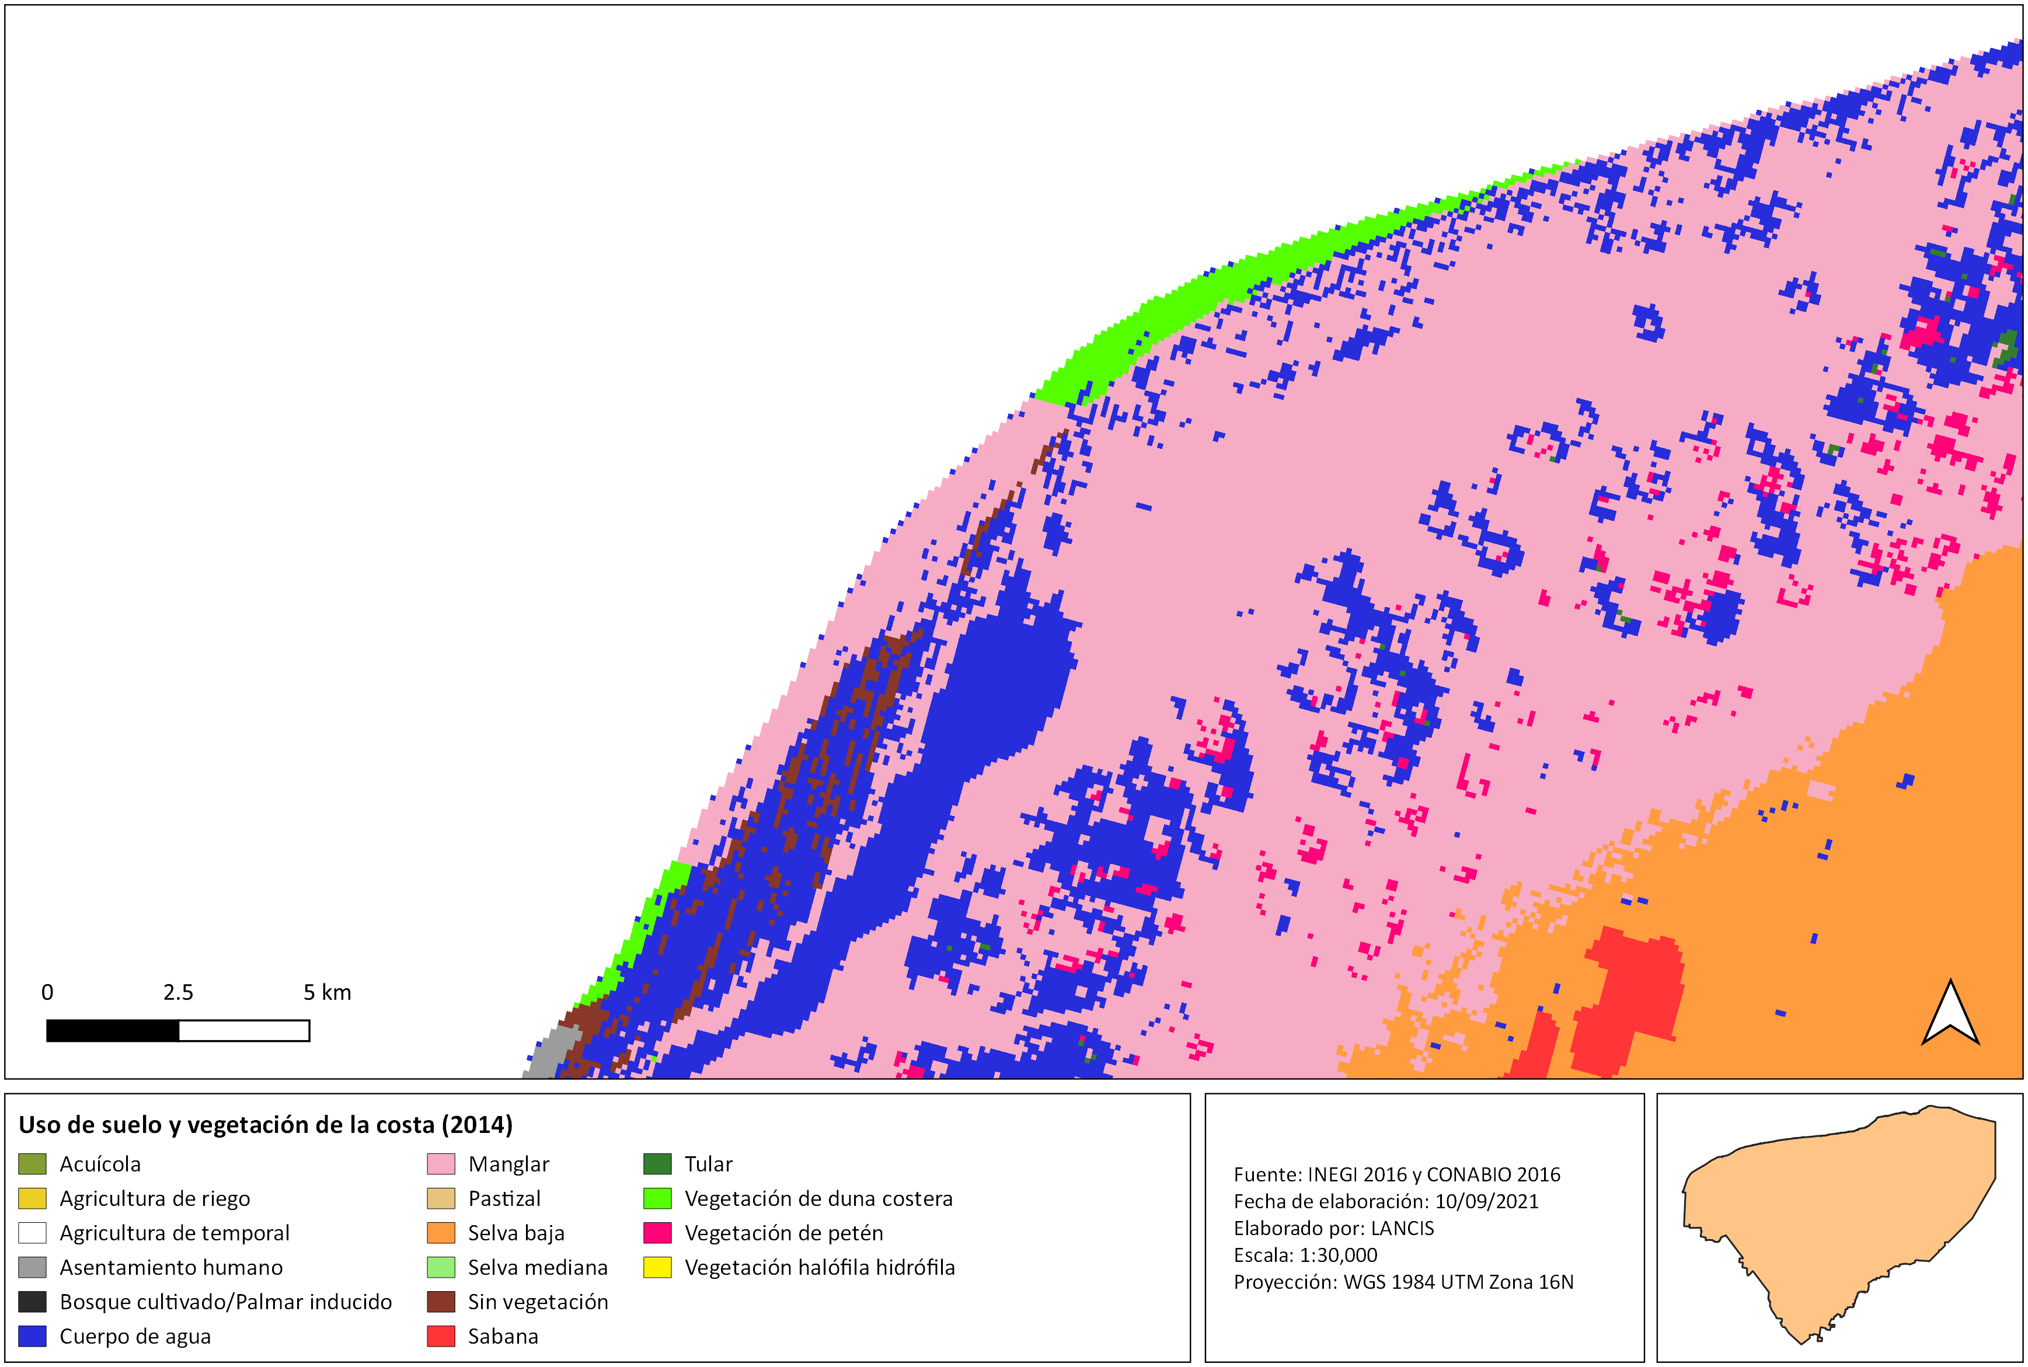This screenshot has width=2028, height=1367.
Task: Click the 'Acuícola' legend label
Action: point(99,1164)
